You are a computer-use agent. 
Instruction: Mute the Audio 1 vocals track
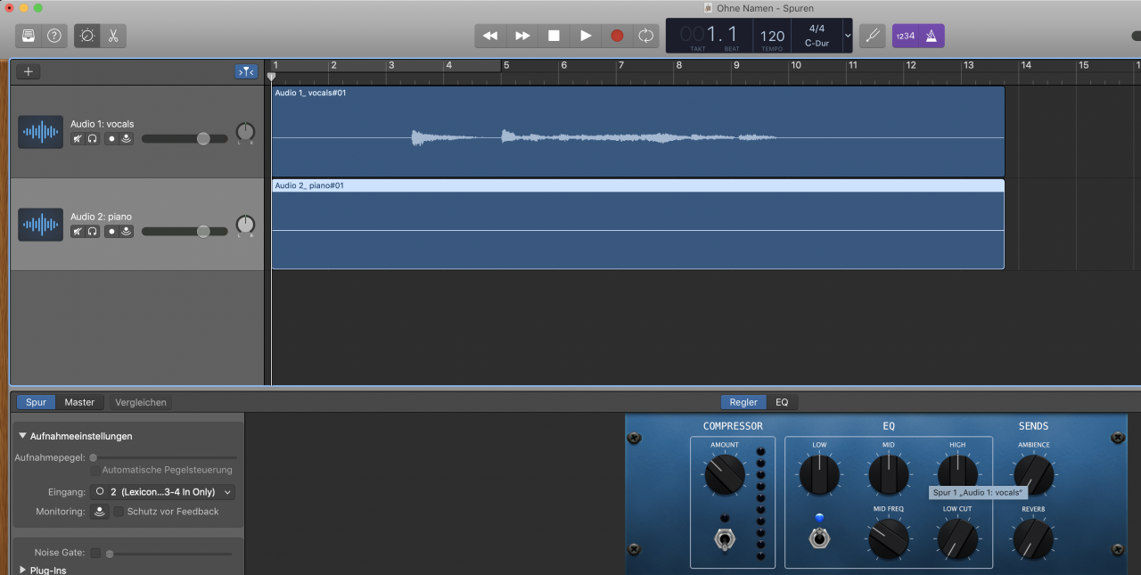tap(78, 139)
